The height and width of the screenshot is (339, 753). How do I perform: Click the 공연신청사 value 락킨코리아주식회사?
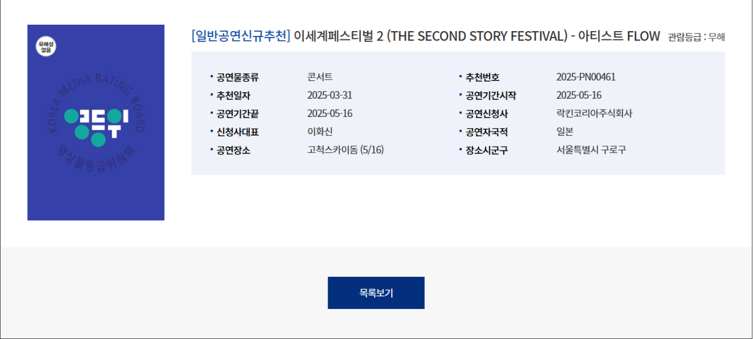594,113
